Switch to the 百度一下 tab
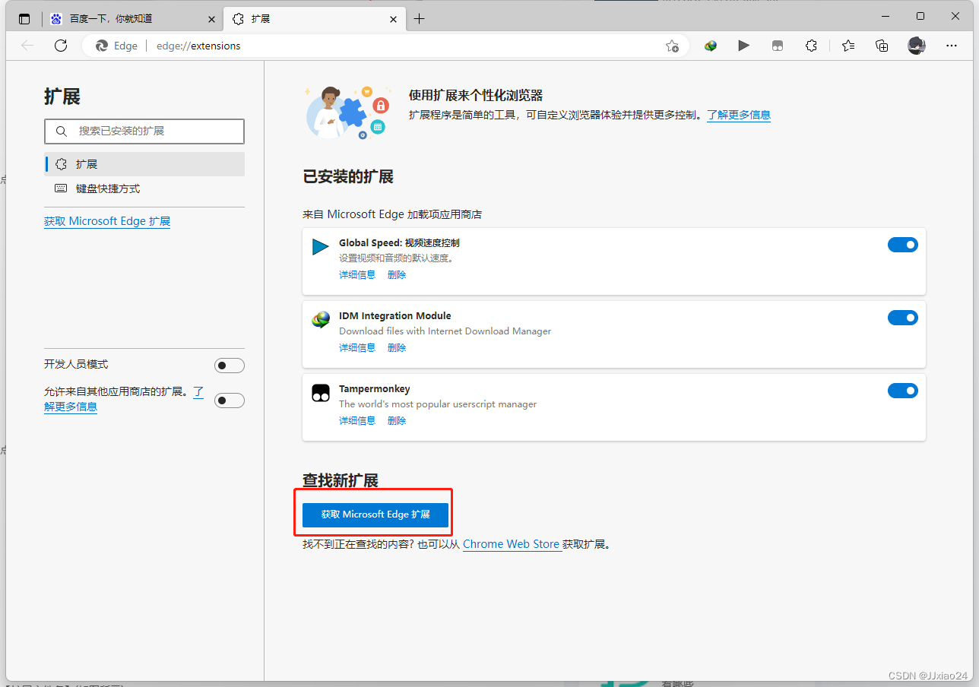 coord(132,19)
